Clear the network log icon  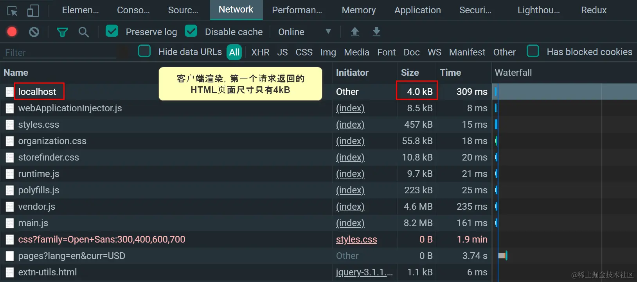coord(34,32)
